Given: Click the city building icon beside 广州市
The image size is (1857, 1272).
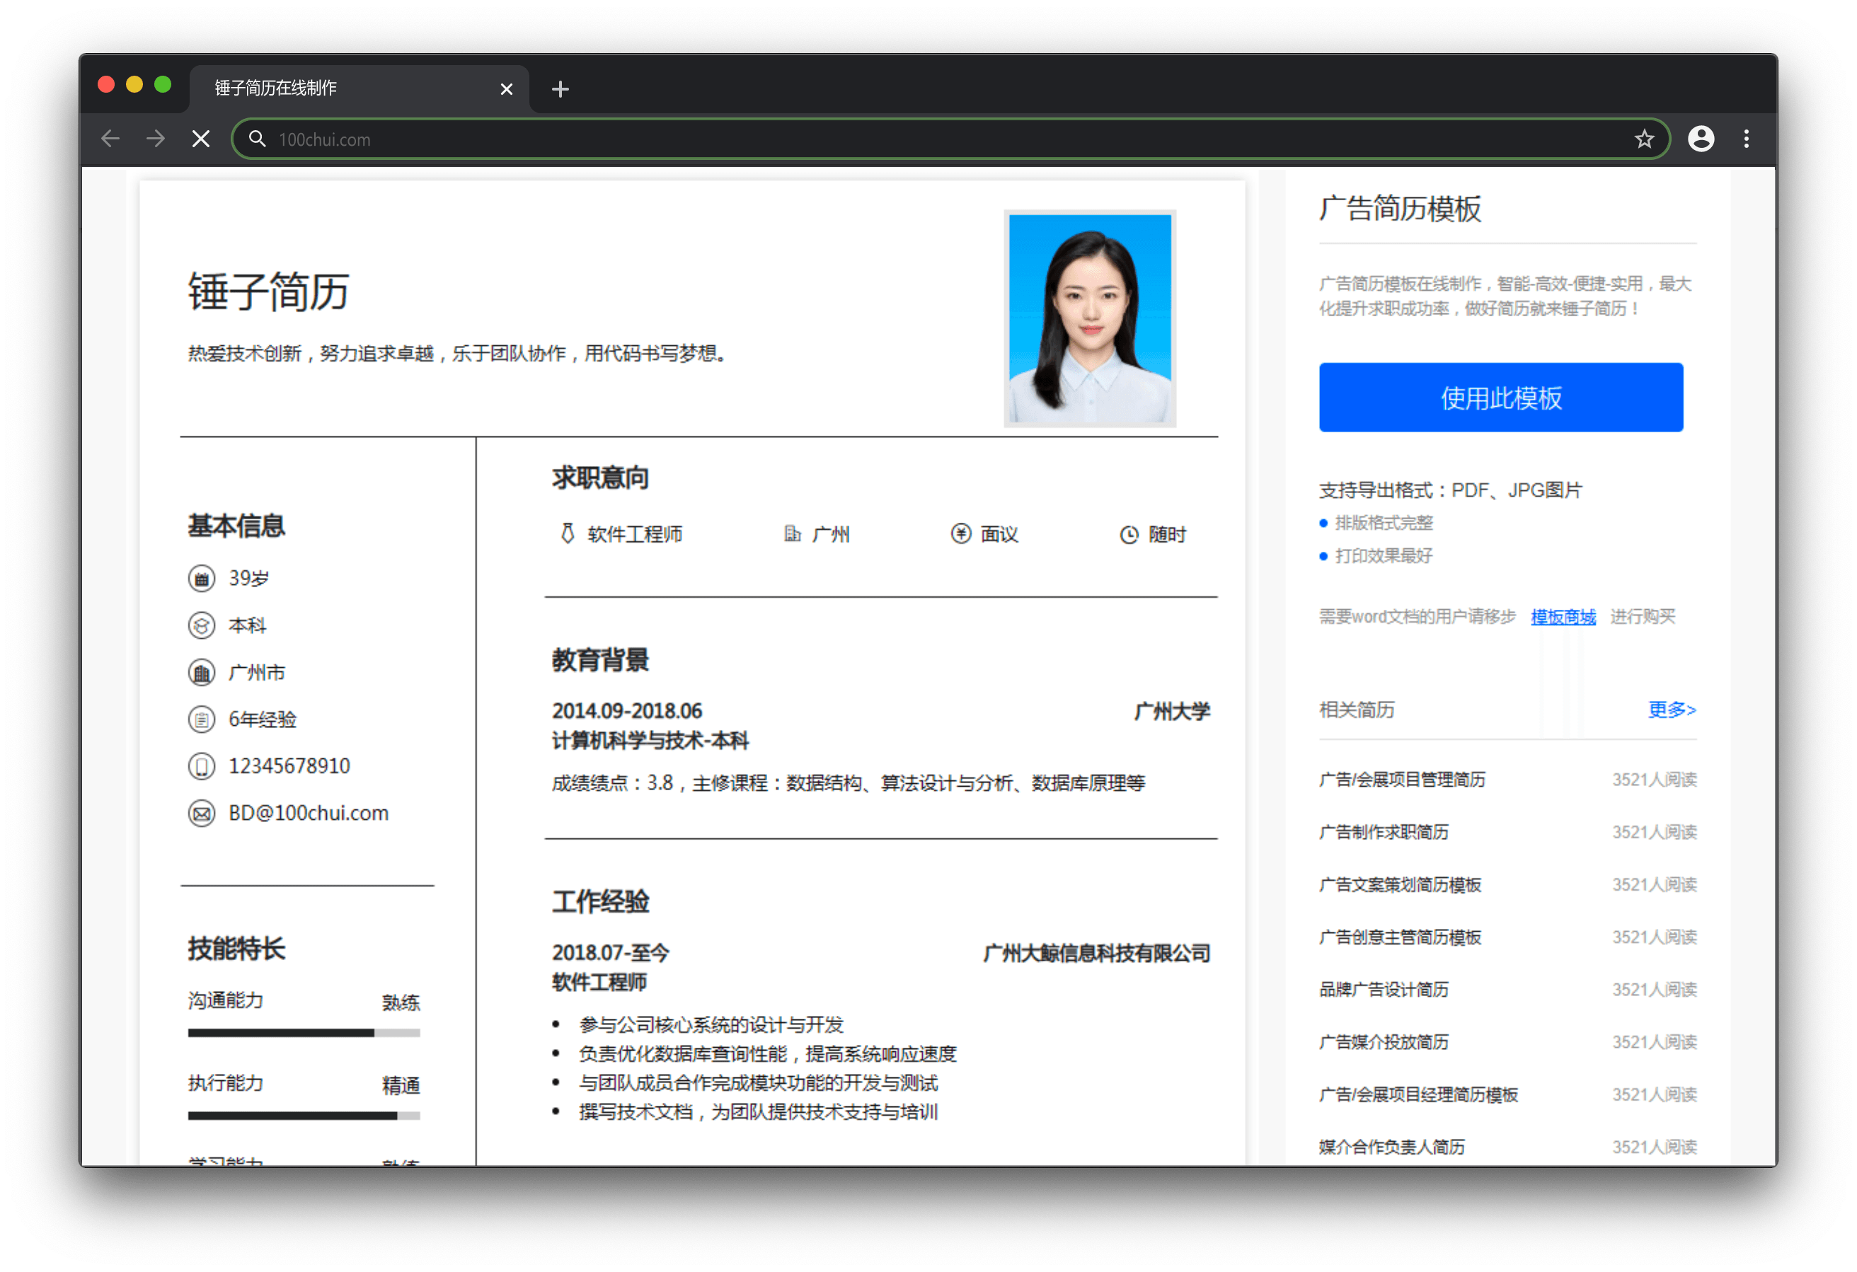Looking at the screenshot, I should [202, 673].
